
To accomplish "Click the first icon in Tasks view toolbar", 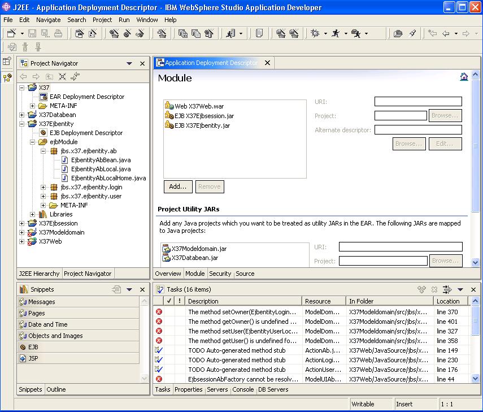I will [421, 289].
